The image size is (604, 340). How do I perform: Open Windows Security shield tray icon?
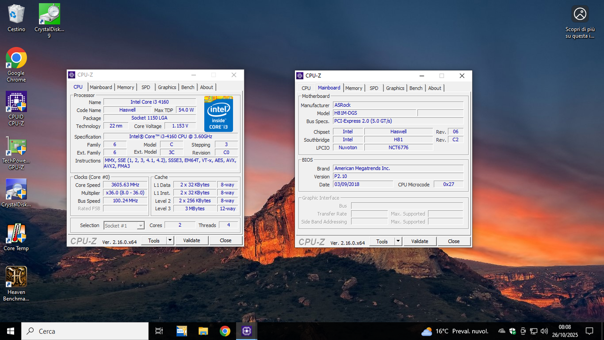click(512, 331)
